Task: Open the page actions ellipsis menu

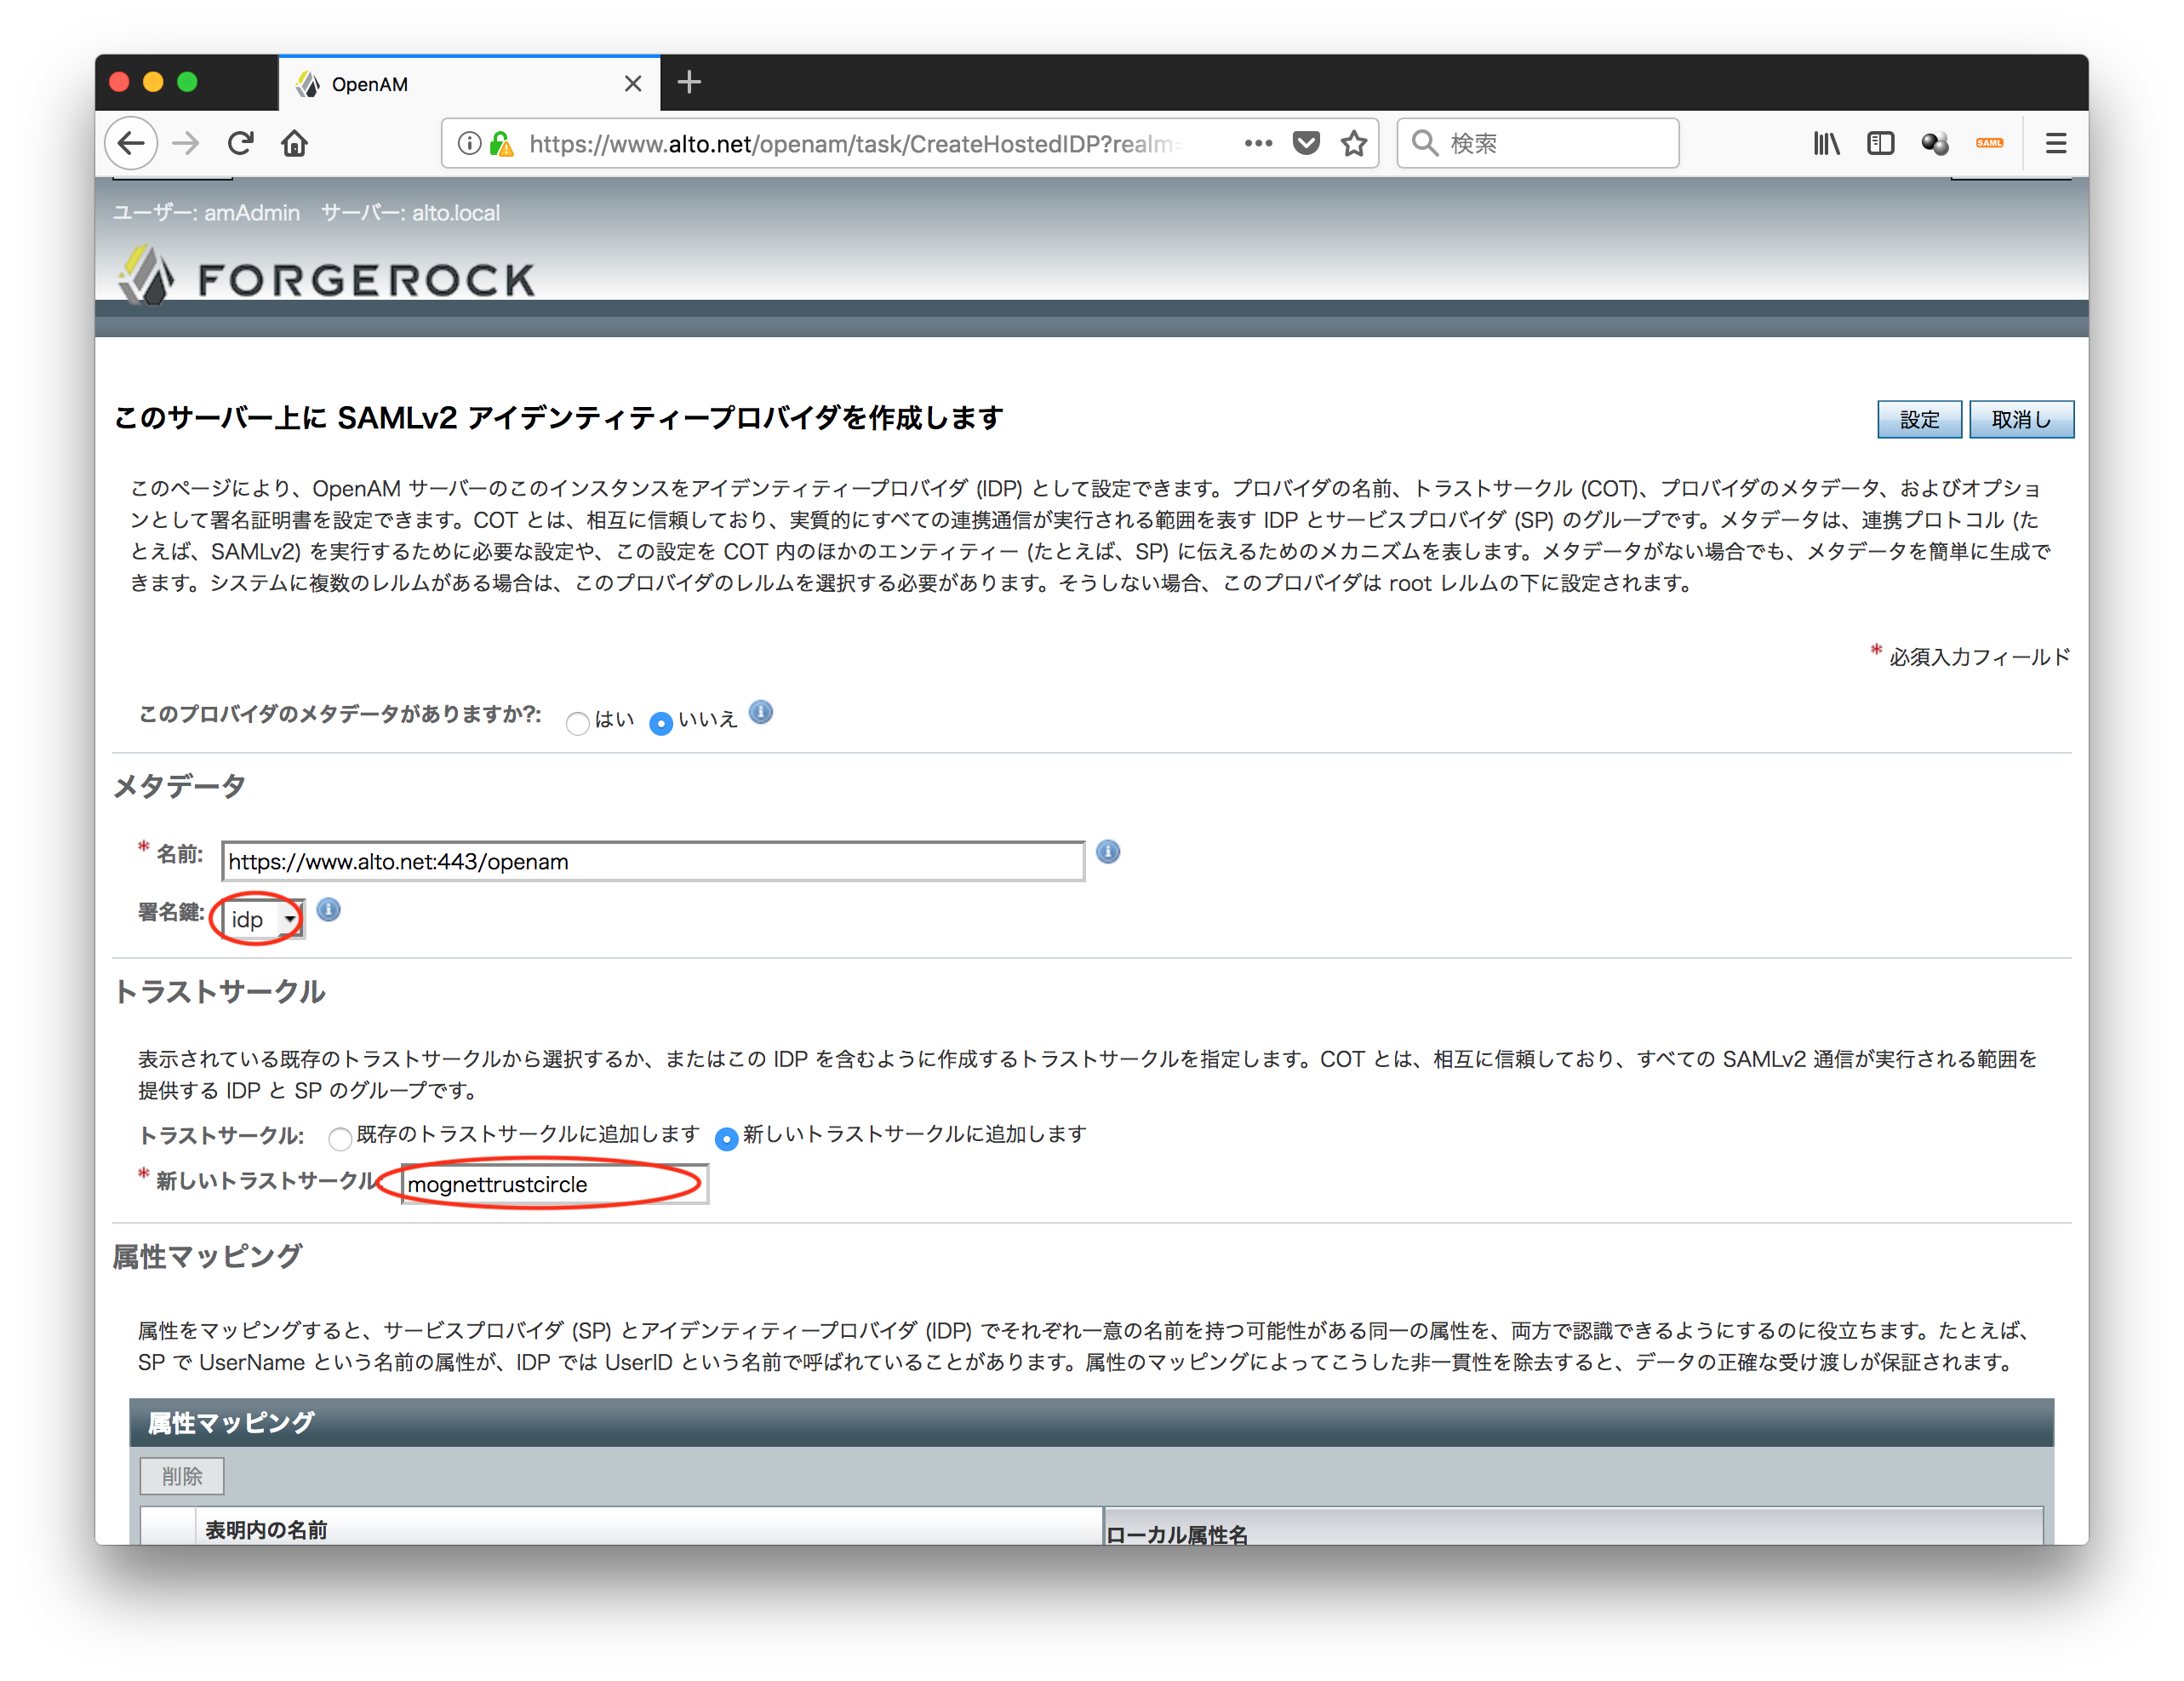Action: tap(1258, 143)
